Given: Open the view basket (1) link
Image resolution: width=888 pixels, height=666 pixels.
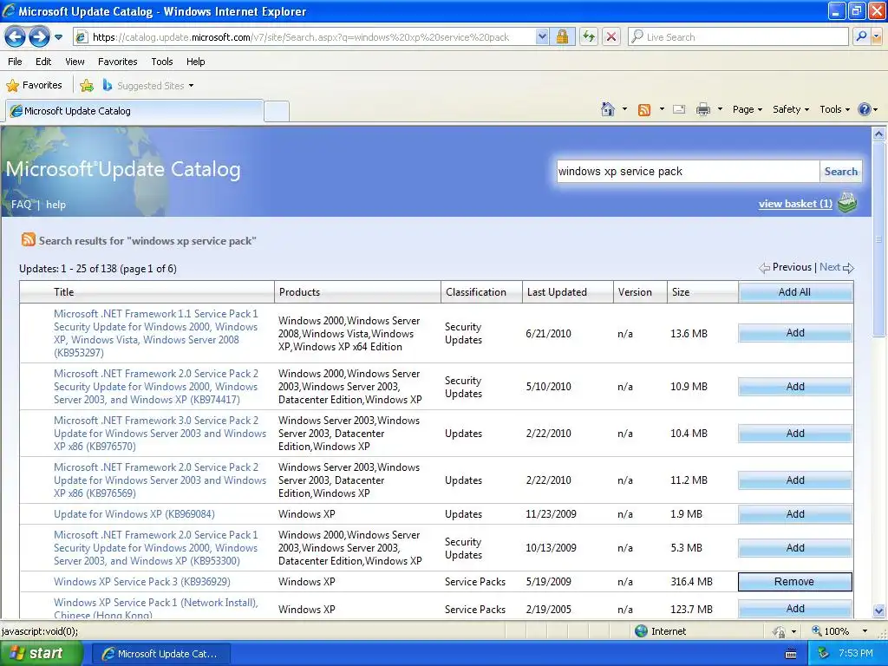Looking at the screenshot, I should click(x=795, y=204).
